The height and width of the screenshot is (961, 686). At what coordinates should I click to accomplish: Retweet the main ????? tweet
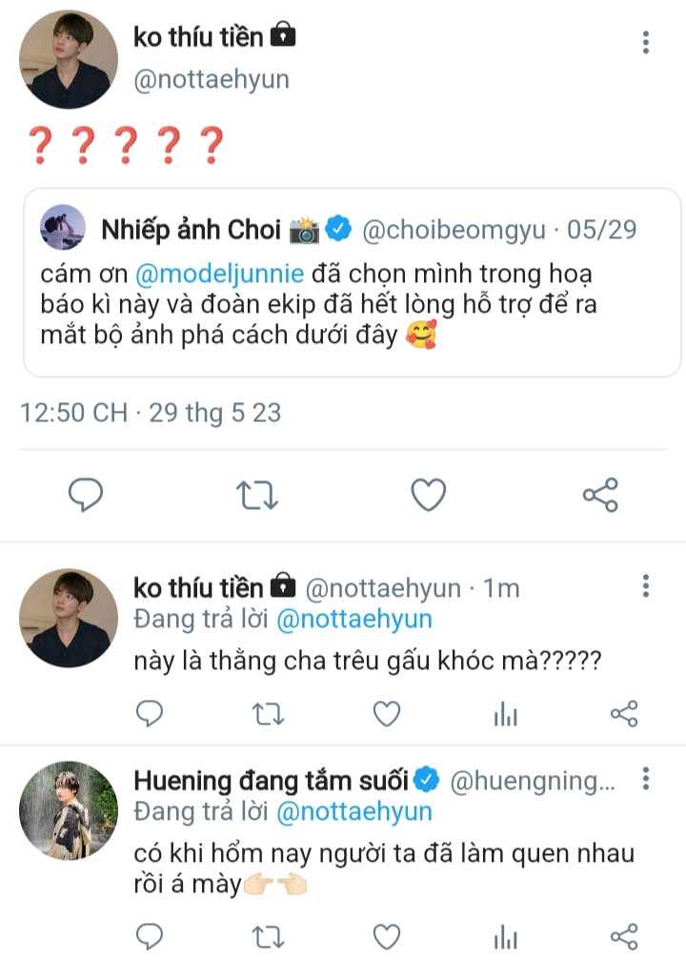coord(257,495)
